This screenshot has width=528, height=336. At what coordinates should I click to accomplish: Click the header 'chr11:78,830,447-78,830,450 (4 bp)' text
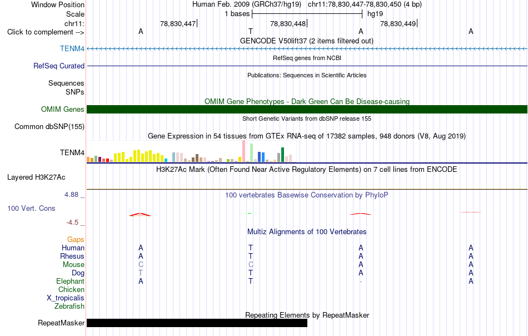(x=365, y=4)
